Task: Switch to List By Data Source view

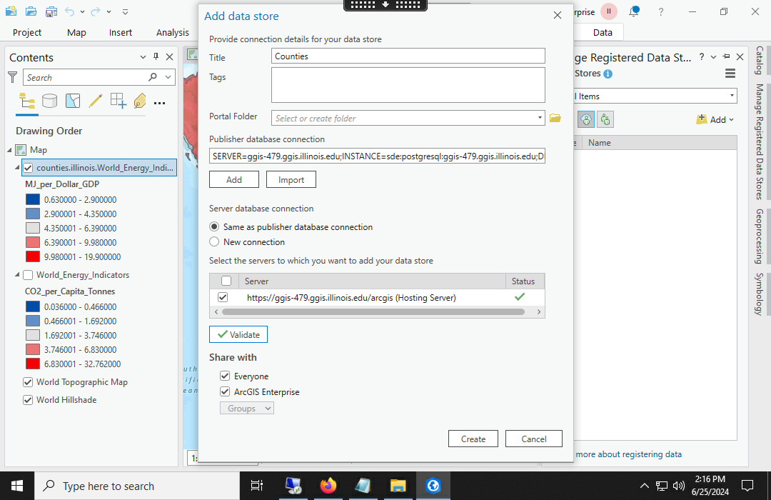Action: (49, 101)
